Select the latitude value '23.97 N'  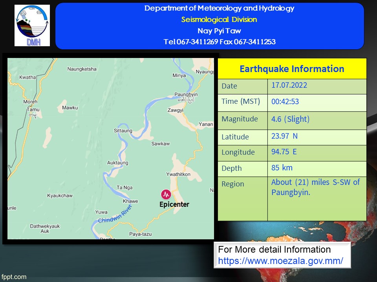click(285, 136)
